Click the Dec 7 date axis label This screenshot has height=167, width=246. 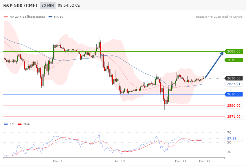click(57, 161)
